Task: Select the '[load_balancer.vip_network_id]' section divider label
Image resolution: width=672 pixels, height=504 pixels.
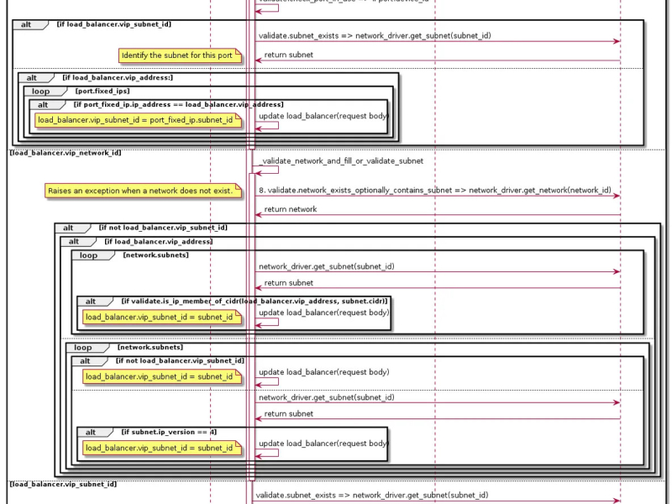Action: [x=66, y=153]
